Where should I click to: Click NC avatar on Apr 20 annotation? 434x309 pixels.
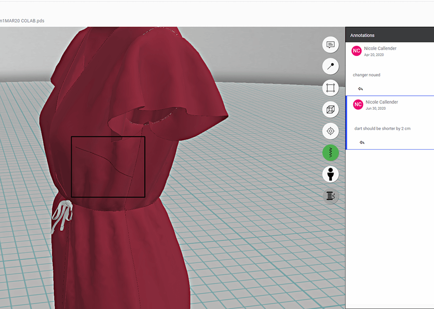tap(357, 51)
